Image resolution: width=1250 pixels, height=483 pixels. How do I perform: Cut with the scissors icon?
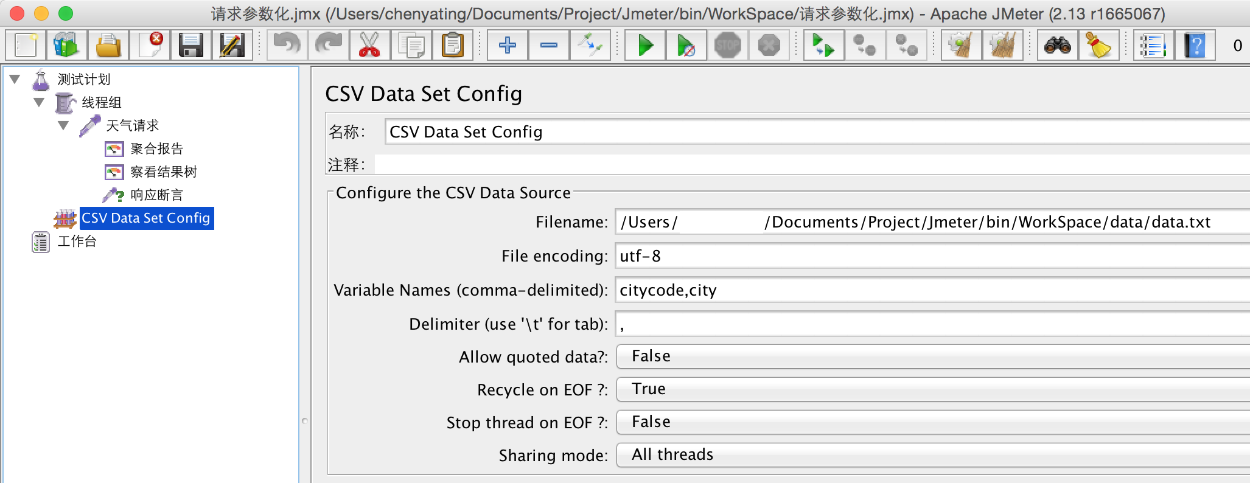[369, 45]
